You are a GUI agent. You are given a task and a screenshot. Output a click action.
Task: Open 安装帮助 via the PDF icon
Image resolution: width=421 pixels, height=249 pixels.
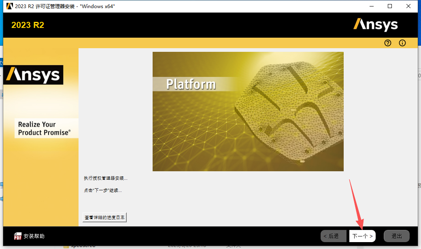tap(18, 236)
